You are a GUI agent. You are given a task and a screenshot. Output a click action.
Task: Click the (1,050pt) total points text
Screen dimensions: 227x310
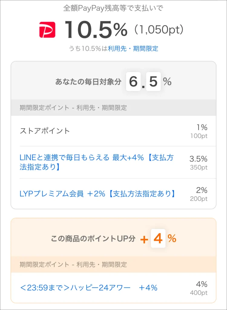[x=159, y=30]
